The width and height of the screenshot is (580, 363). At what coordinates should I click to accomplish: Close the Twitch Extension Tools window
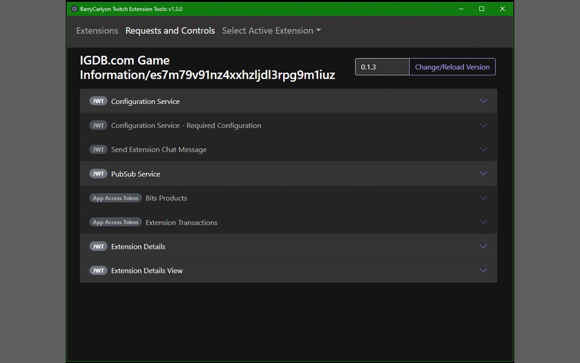tap(502, 9)
